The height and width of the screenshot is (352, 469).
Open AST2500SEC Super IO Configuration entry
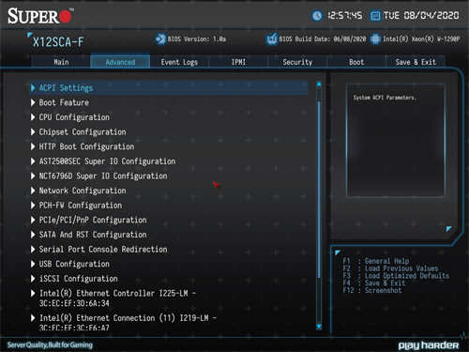point(169,161)
